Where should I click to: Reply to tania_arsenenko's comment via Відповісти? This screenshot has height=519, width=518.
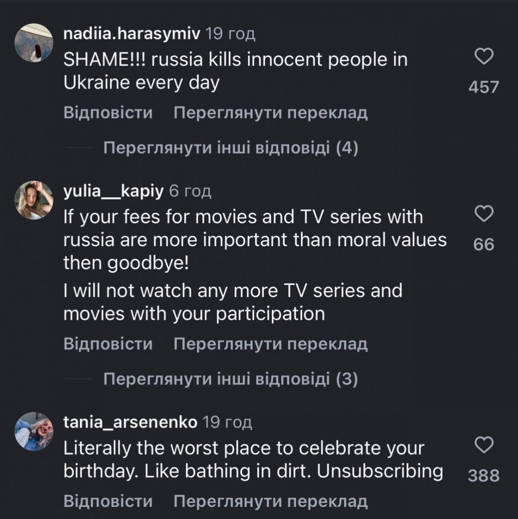pos(108,501)
